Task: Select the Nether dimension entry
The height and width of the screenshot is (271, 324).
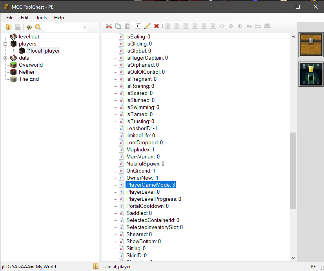Action: [27, 72]
